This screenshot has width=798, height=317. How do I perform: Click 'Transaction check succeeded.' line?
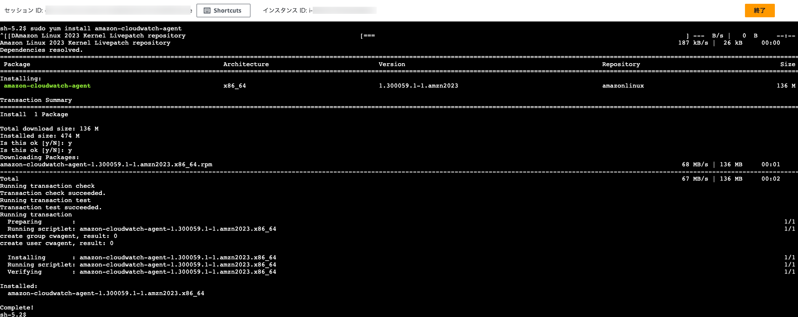[x=53, y=193]
